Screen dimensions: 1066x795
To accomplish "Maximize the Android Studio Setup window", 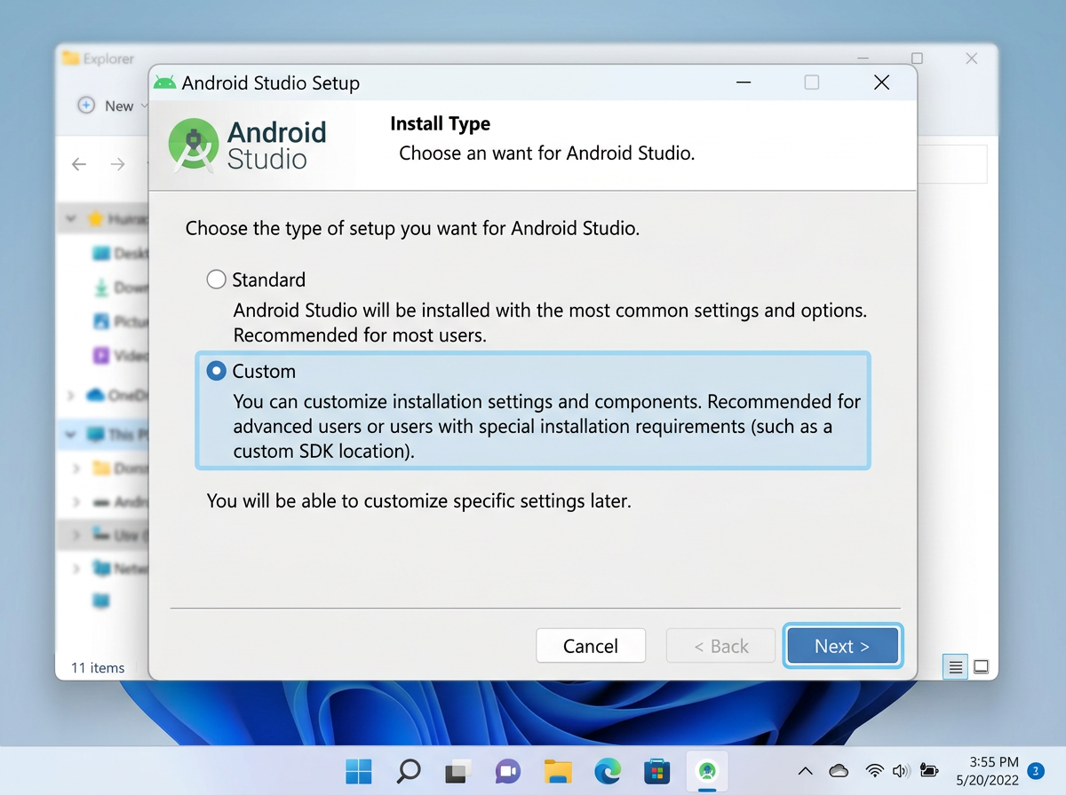I will [812, 83].
